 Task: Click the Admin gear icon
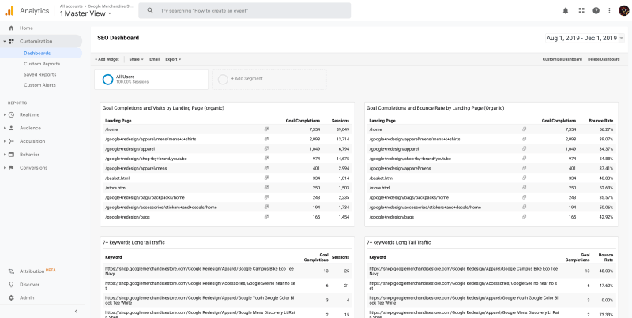click(11, 297)
